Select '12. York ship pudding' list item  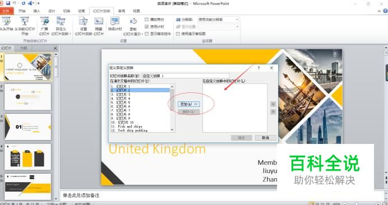coord(140,130)
